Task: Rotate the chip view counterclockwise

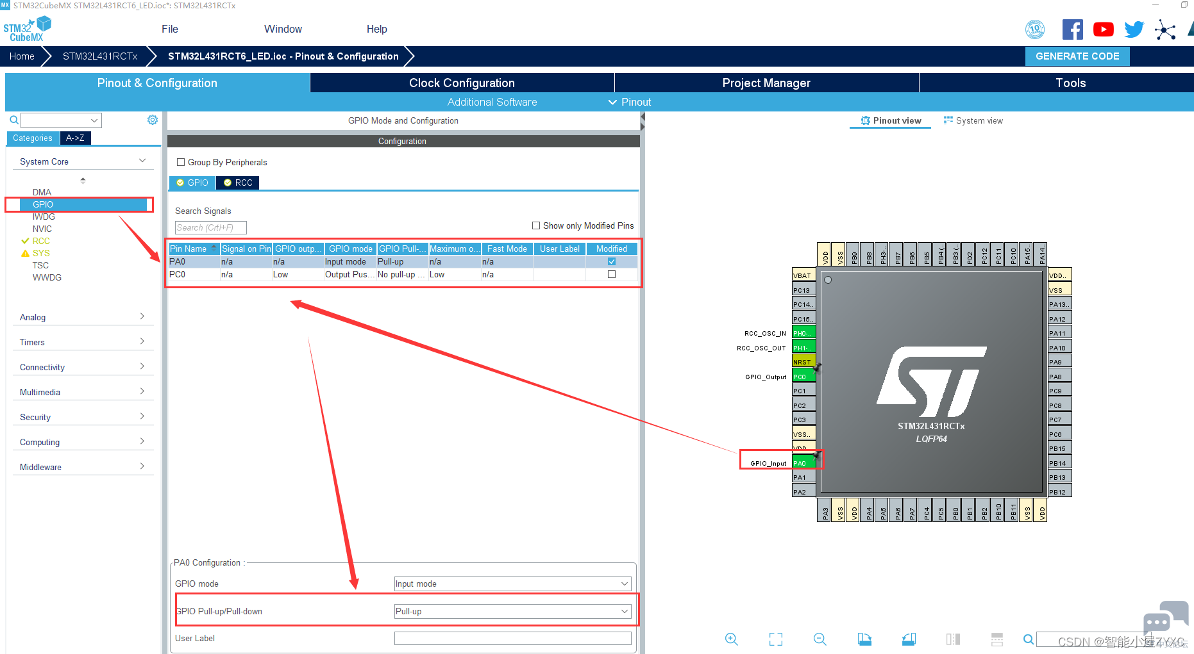Action: (909, 639)
